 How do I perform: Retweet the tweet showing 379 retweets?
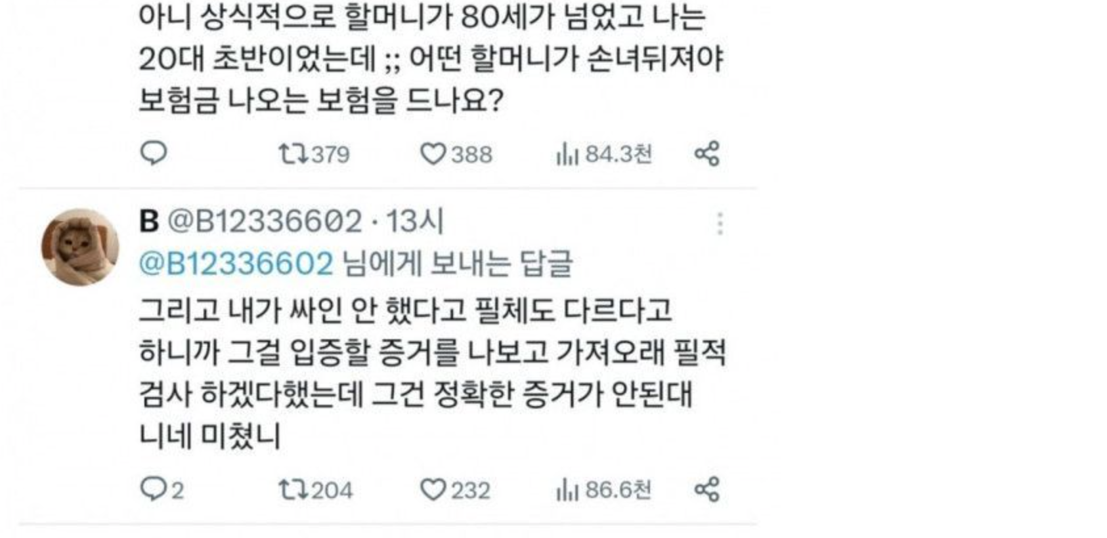pos(314,154)
